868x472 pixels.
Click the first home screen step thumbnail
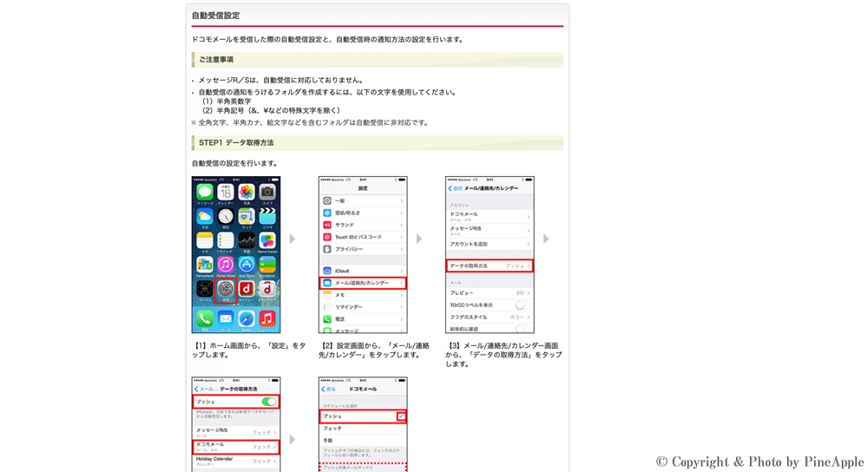coord(236,254)
